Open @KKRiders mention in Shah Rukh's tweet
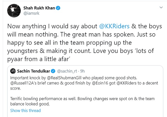 tap(114, 26)
